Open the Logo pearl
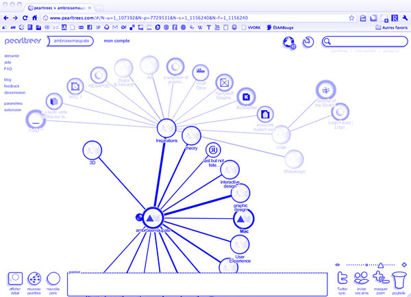This screenshot has height=297, width=411. point(281,135)
